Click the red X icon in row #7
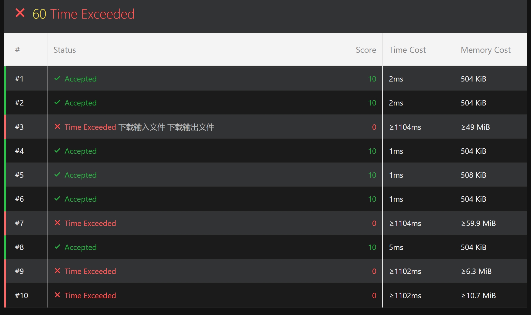The width and height of the screenshot is (531, 315). click(57, 223)
